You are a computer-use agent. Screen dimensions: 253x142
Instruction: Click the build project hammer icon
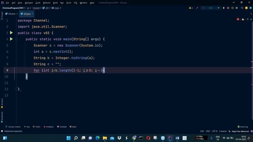tap(197, 8)
